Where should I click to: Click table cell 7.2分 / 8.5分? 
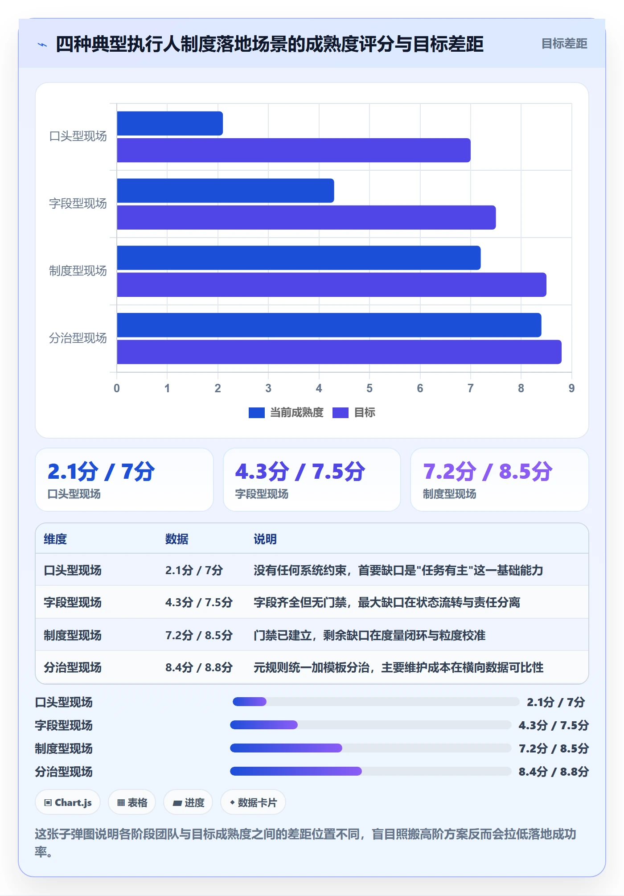(199, 635)
